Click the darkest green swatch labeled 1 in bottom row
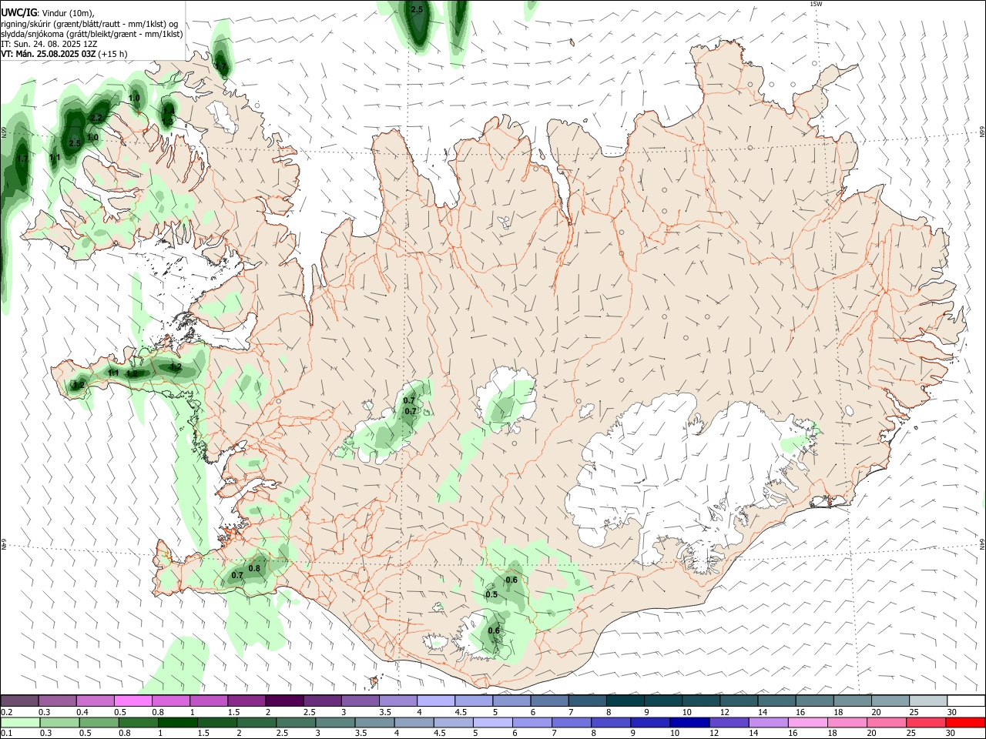986x739 pixels. point(178,723)
